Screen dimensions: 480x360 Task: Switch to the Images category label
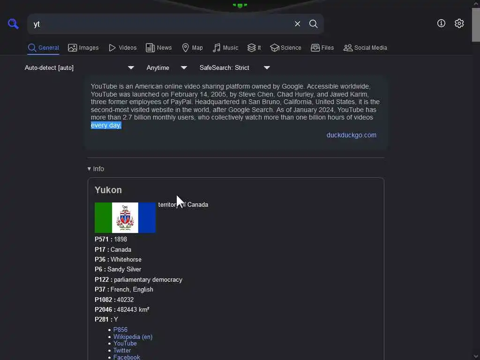point(89,48)
